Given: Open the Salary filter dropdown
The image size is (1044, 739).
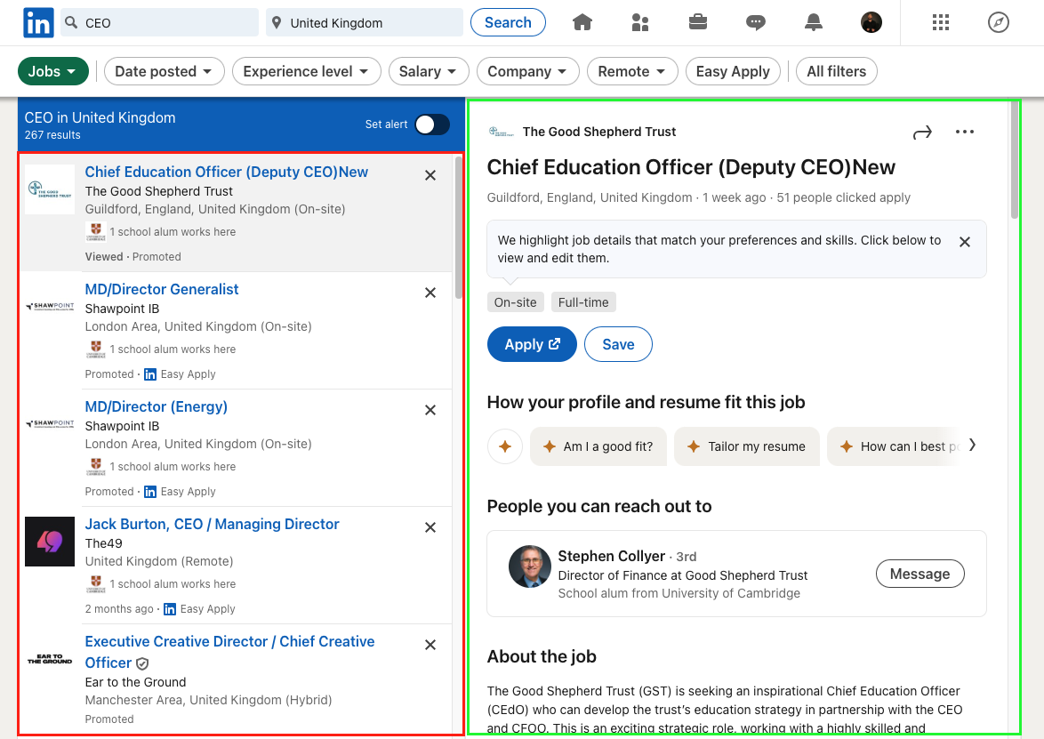Looking at the screenshot, I should pos(429,71).
